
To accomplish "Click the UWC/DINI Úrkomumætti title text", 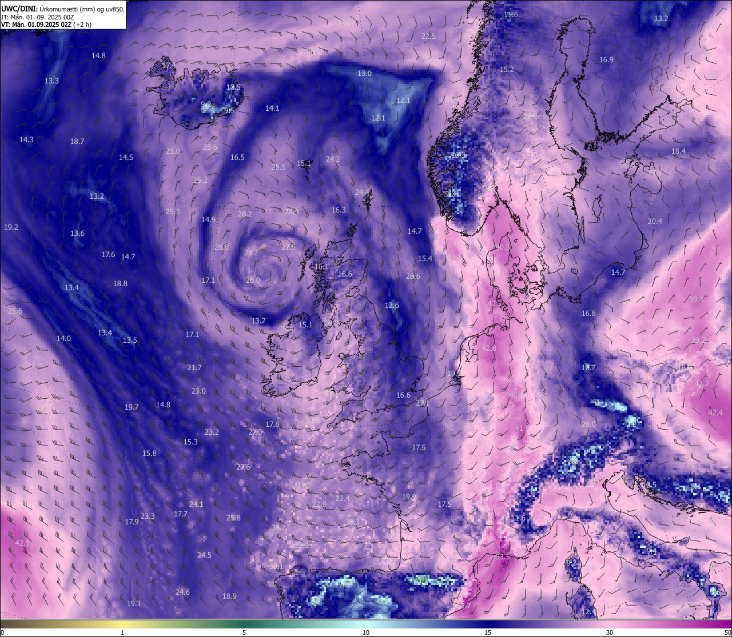I will pos(63,9).
